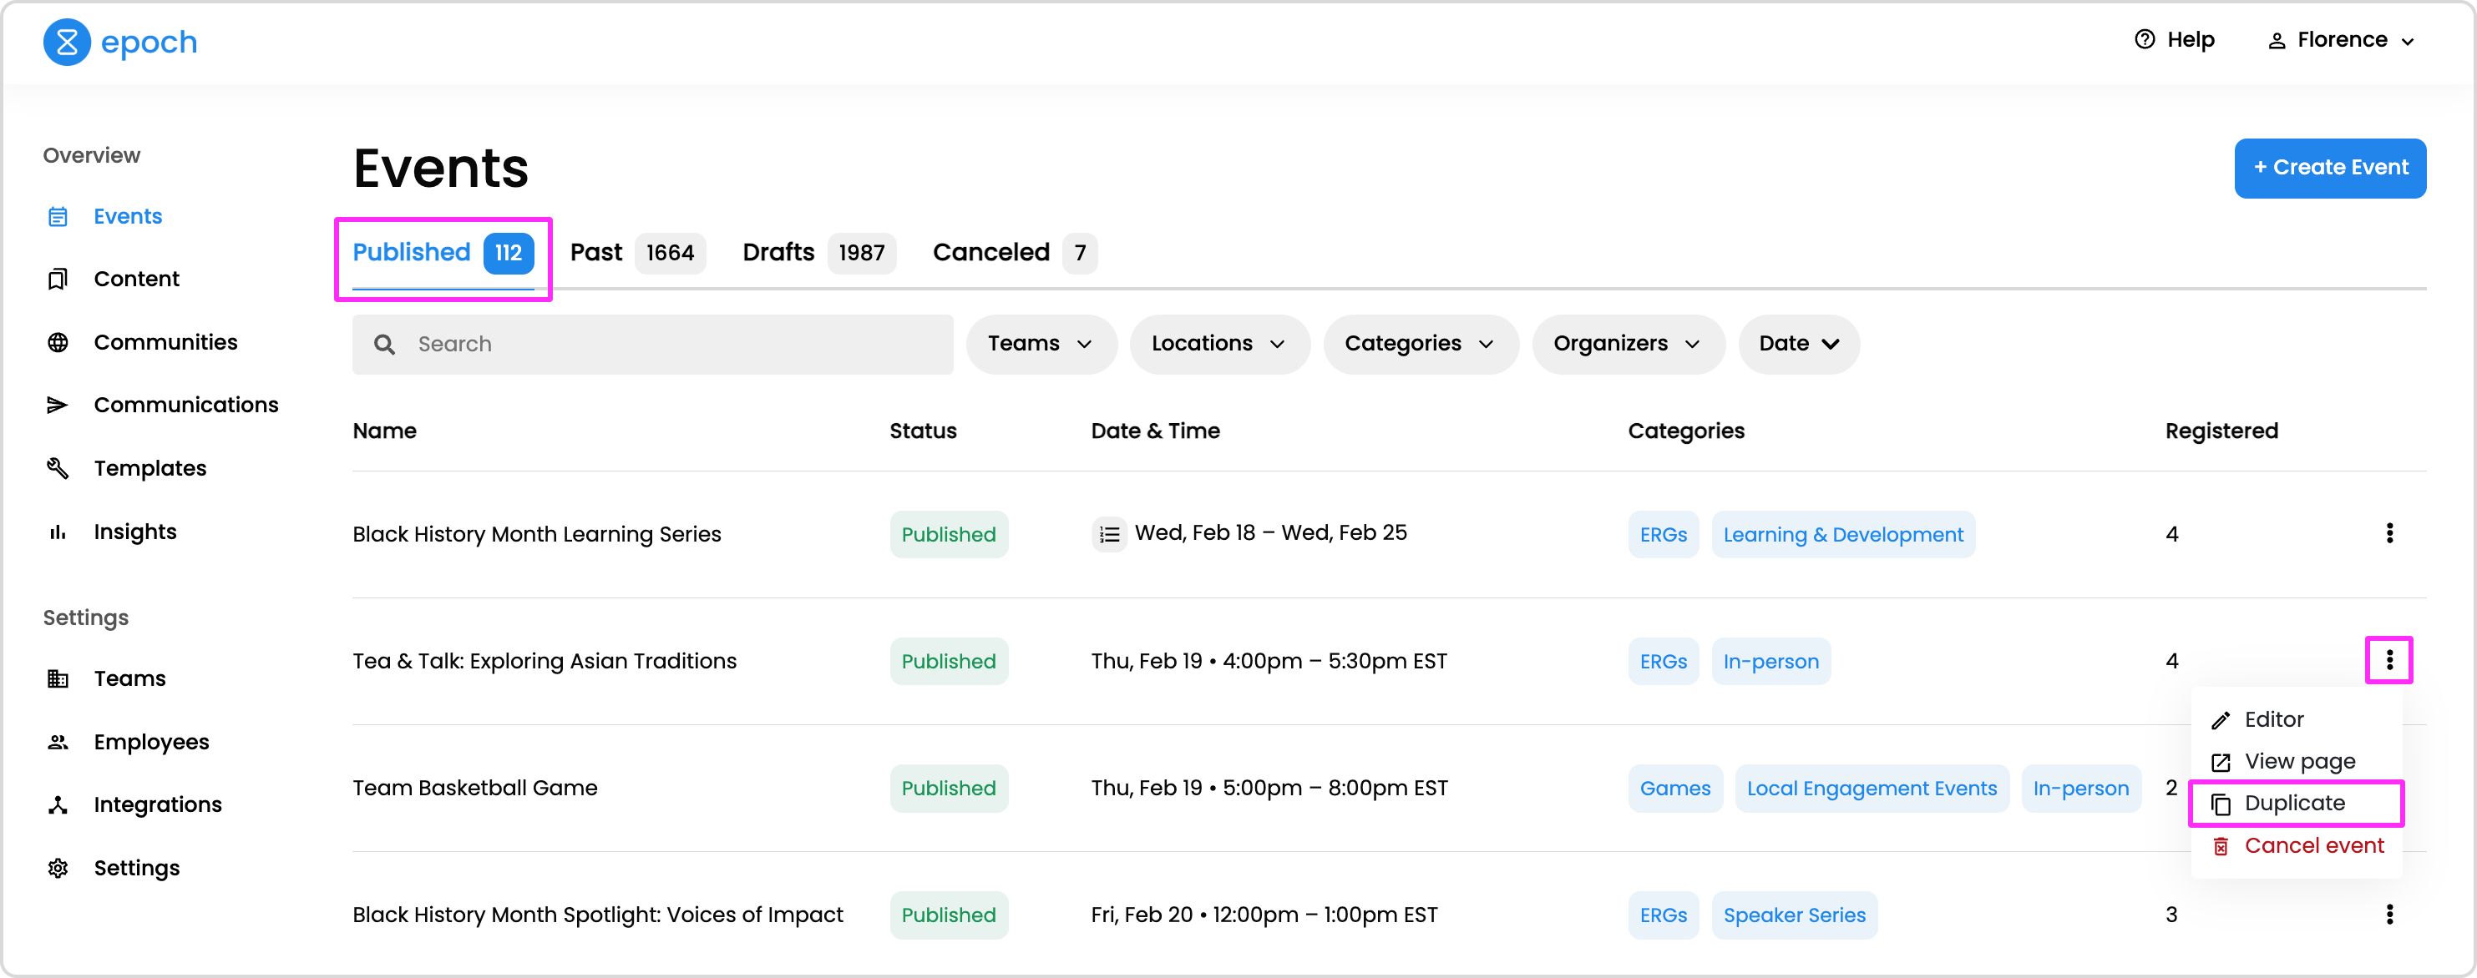
Task: Click the epoch hourglass logo icon
Action: click(x=66, y=43)
